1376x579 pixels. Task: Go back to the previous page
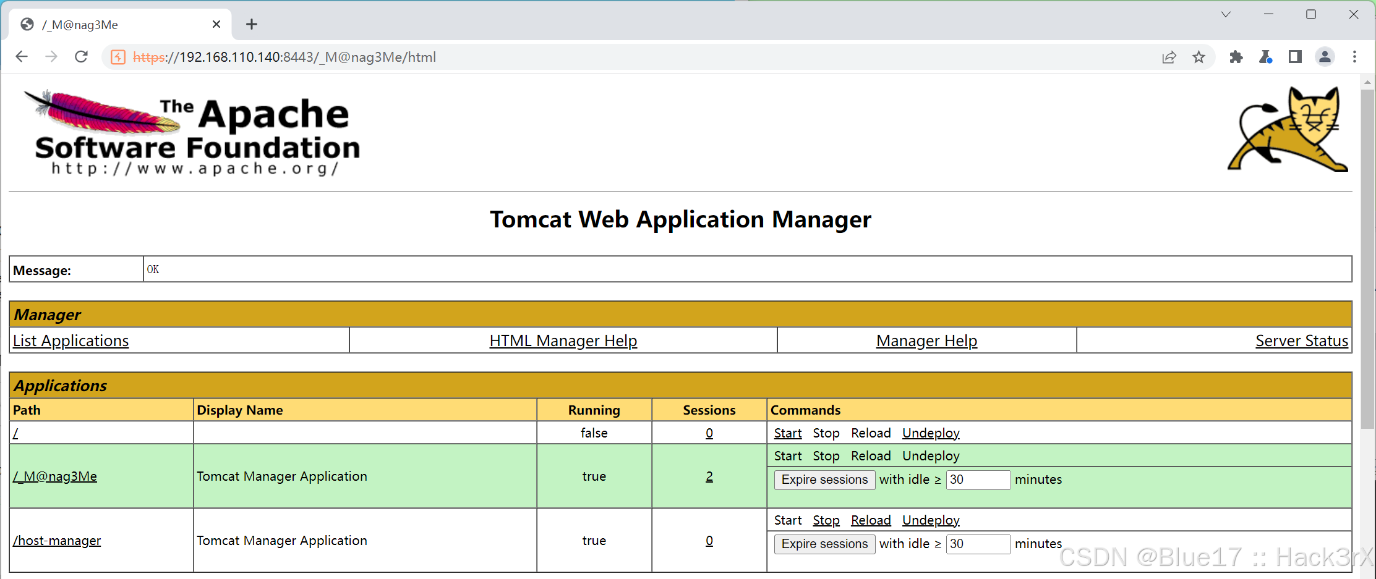pyautogui.click(x=22, y=57)
